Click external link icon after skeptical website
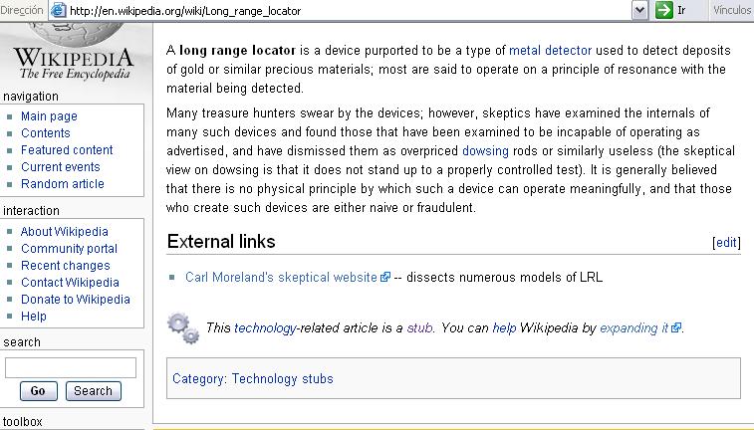 click(385, 278)
